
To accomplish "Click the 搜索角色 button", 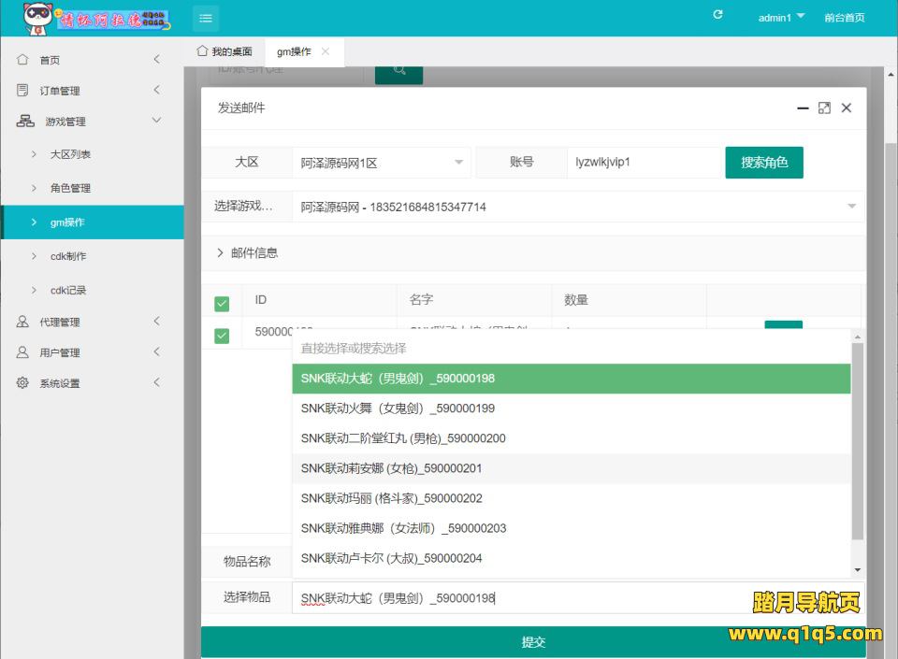I will coord(764,163).
